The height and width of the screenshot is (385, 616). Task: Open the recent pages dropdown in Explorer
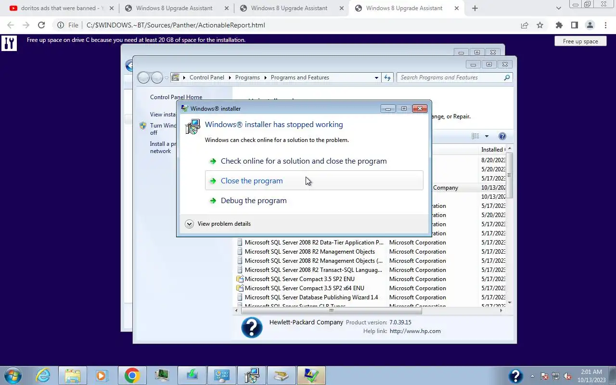167,78
